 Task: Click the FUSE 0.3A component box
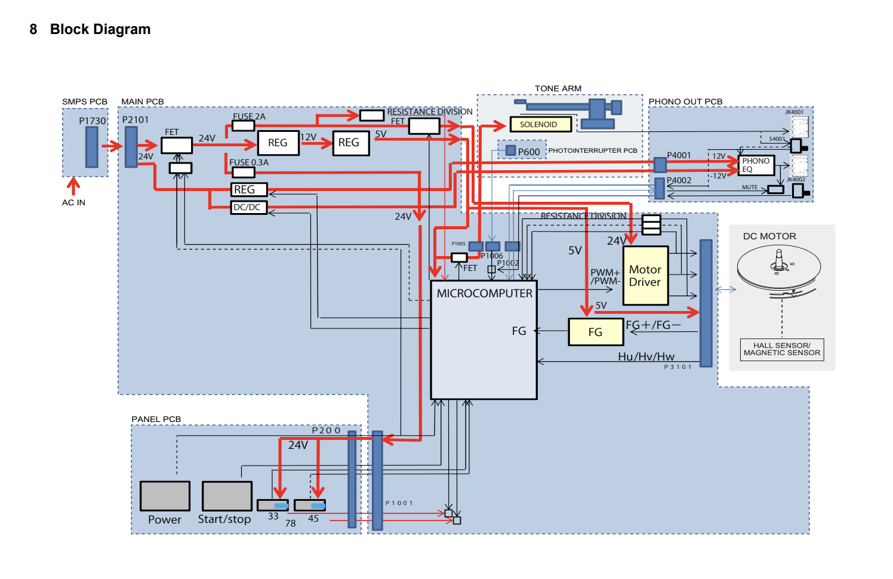(243, 173)
